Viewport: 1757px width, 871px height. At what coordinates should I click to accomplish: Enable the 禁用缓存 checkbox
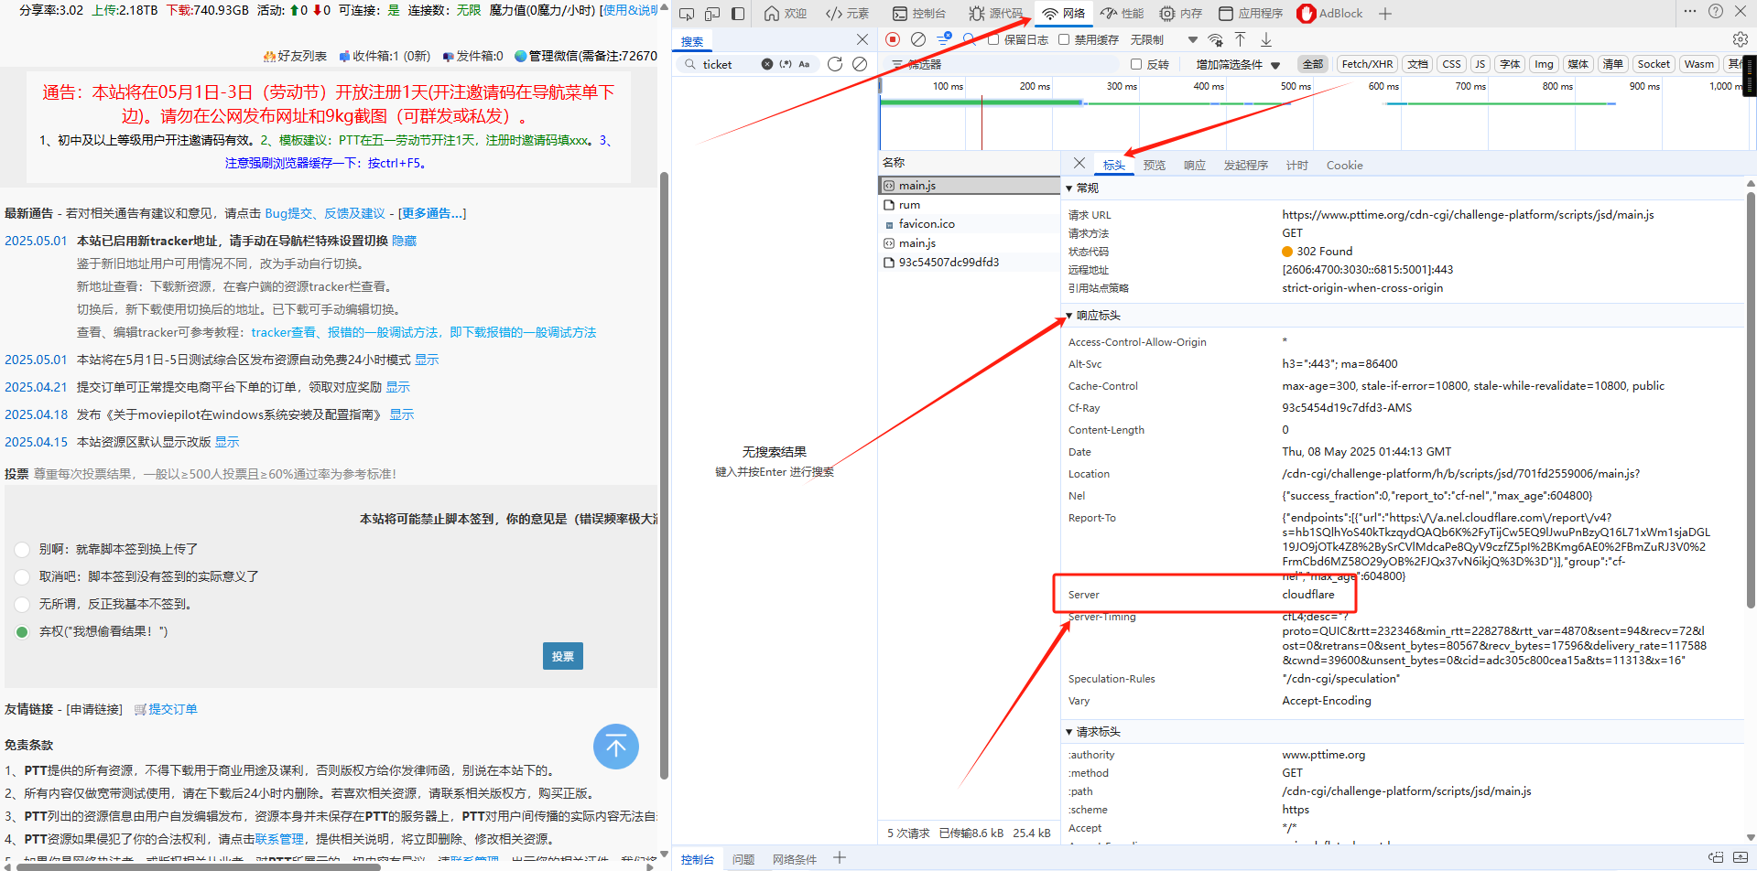coord(1064,39)
